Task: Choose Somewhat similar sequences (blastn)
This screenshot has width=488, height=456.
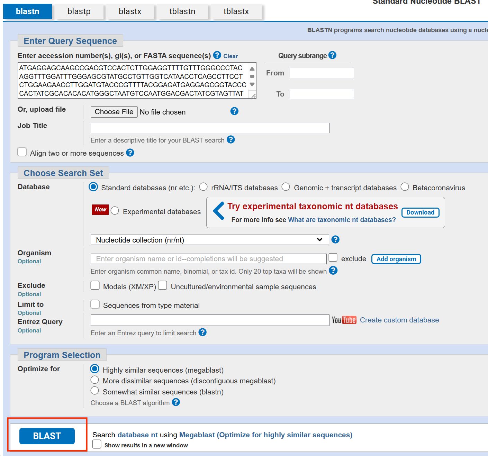Action: (x=95, y=391)
